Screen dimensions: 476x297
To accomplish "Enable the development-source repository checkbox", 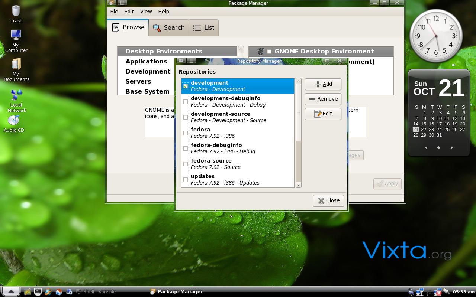I will coord(186,117).
